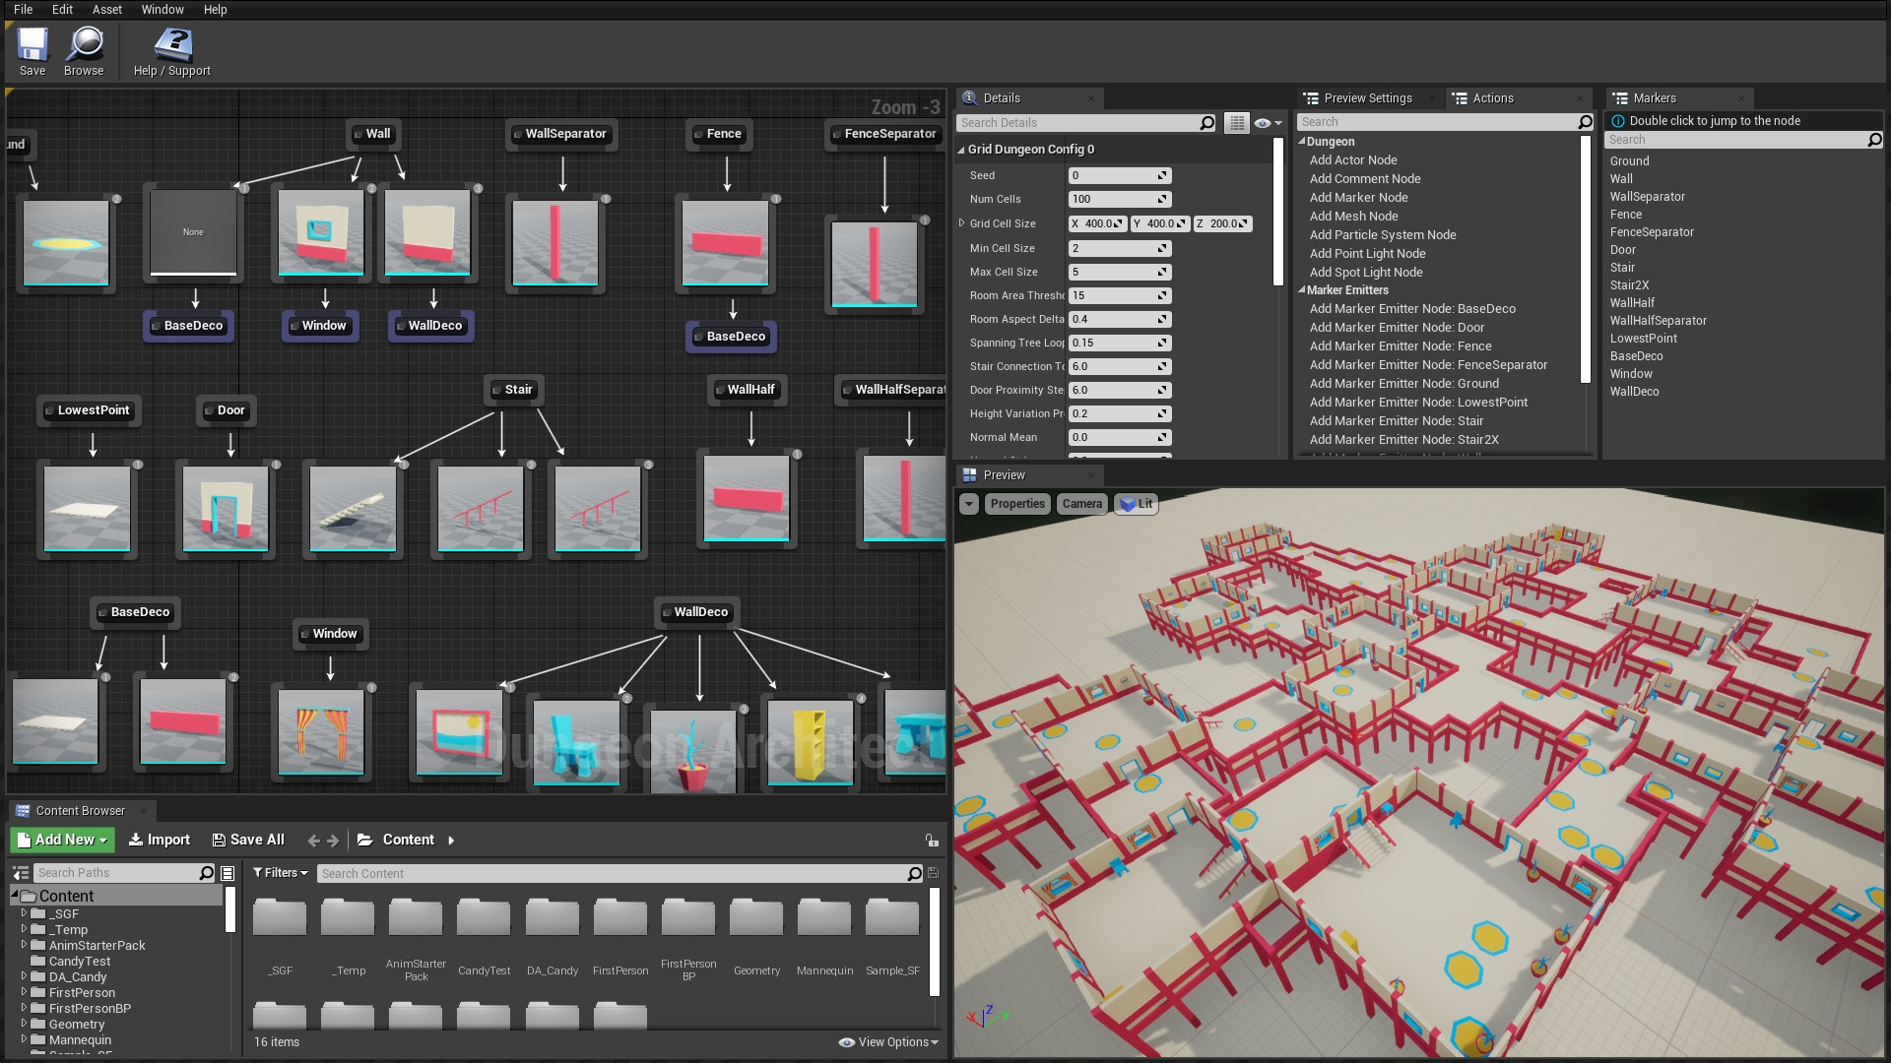Click the Add Point Light Node icon
This screenshot has width=1891, height=1063.
pyautogui.click(x=1368, y=253)
